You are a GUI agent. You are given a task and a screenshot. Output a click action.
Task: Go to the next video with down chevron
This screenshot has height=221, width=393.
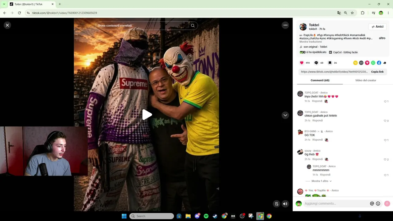point(285,115)
